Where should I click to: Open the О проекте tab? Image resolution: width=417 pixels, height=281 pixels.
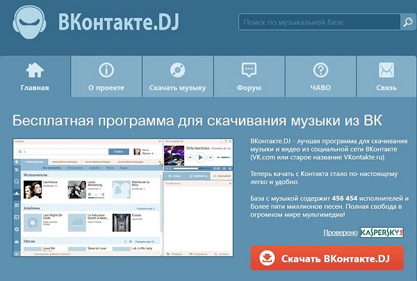[x=106, y=76]
